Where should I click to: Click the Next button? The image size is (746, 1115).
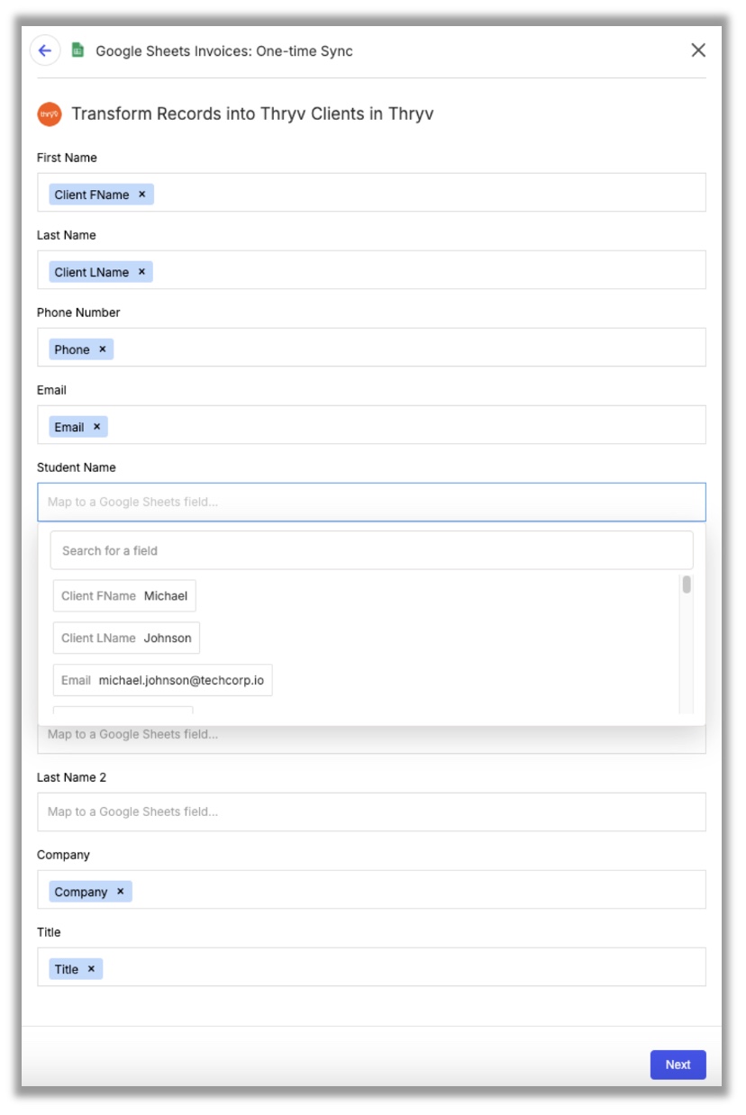(x=678, y=1065)
